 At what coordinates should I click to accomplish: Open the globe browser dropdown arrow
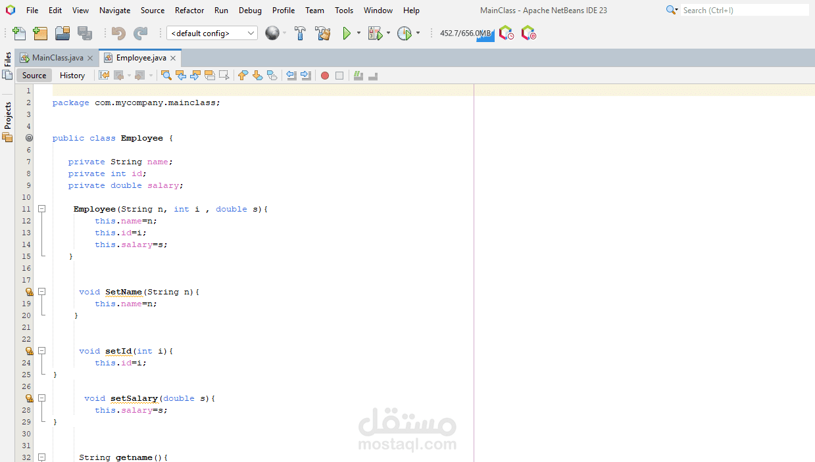tap(284, 33)
